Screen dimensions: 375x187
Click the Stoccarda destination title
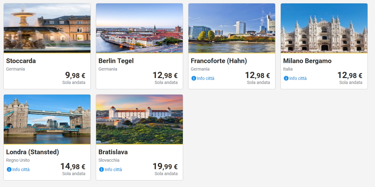click(x=21, y=61)
